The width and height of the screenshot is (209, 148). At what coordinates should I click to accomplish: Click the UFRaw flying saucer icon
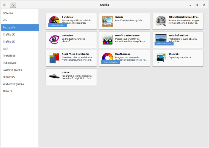[x=54, y=76]
